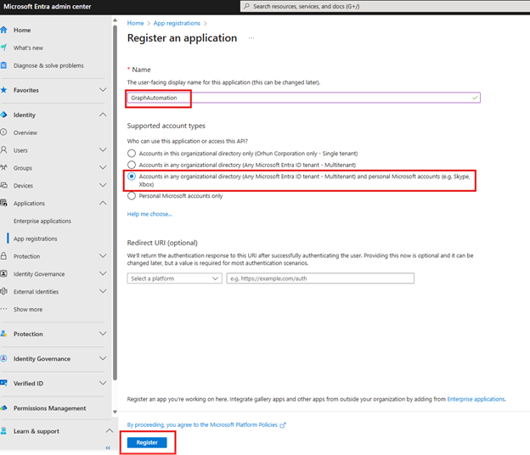The height and width of the screenshot is (455, 530).
Task: Click the application Name input field
Action: coord(303,98)
